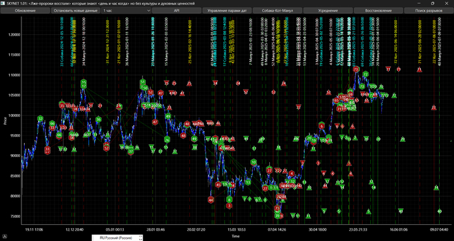This screenshot has height=241, width=454.
Task: Open Управление парами дат
Action: [227, 11]
